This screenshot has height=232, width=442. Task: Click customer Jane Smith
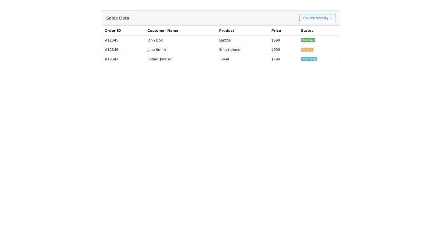(156, 49)
